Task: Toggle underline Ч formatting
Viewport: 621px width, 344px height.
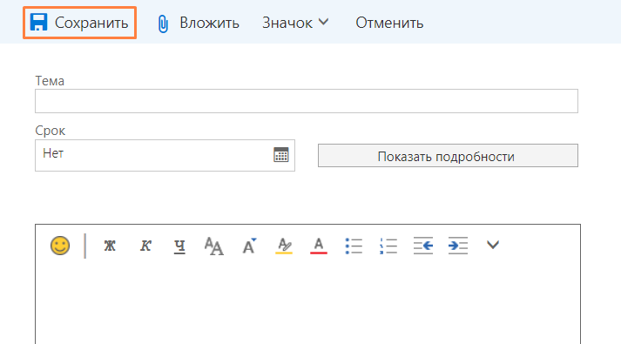Action: [179, 246]
